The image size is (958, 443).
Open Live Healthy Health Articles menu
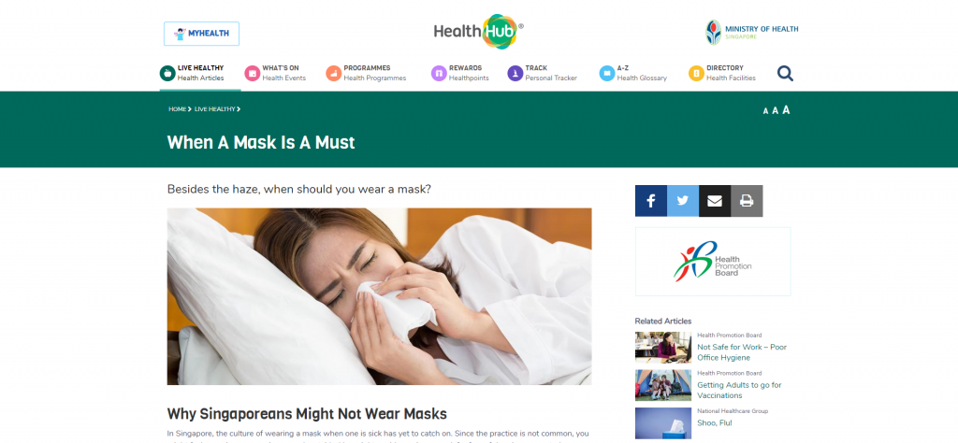click(x=193, y=73)
